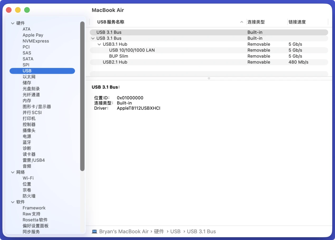The image size is (335, 240).
Task: Click the laptop icon in path bar
Action: pyautogui.click(x=95, y=232)
